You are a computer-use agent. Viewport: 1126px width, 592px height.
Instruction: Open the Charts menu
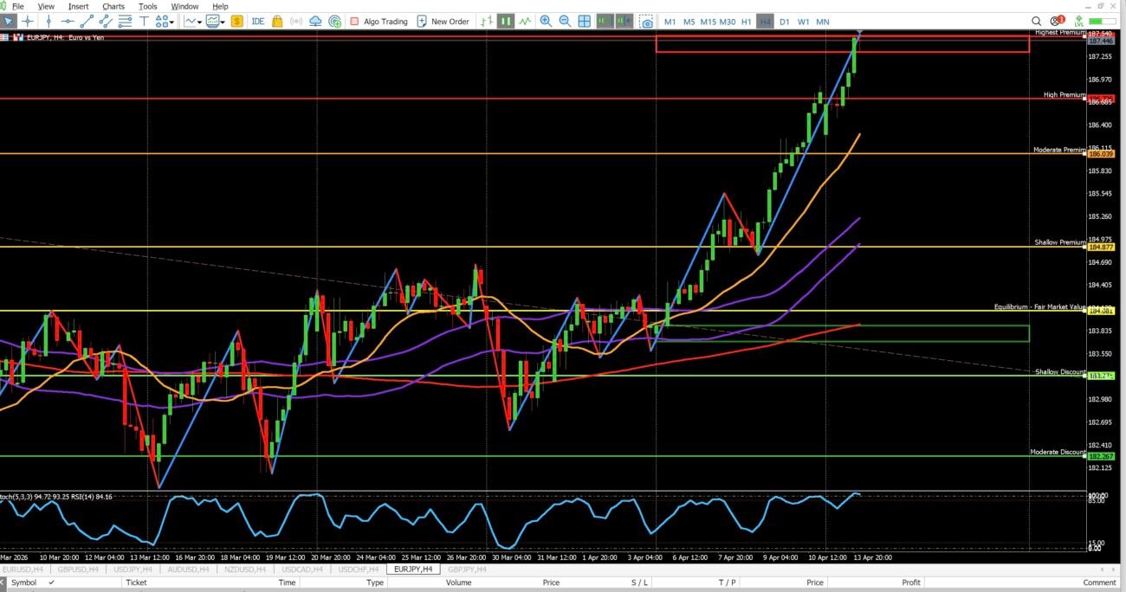click(x=113, y=6)
